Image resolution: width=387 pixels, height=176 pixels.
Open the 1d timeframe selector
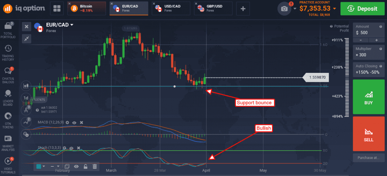[26, 98]
